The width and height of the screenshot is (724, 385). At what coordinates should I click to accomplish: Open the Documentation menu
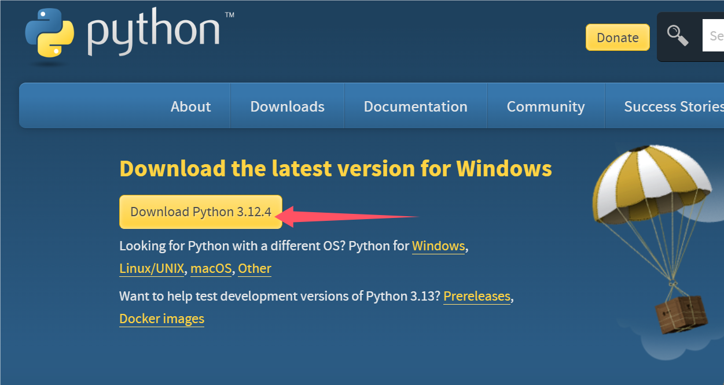click(416, 106)
